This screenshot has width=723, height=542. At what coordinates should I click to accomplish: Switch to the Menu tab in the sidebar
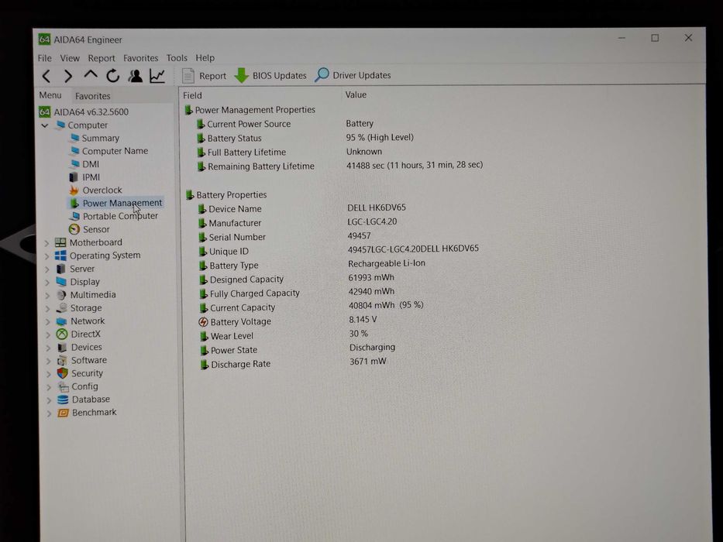(x=50, y=95)
